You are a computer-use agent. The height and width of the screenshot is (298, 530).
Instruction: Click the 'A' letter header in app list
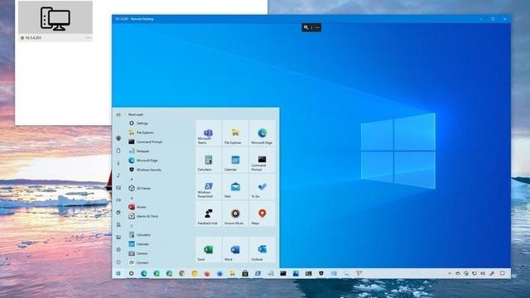[x=132, y=198]
